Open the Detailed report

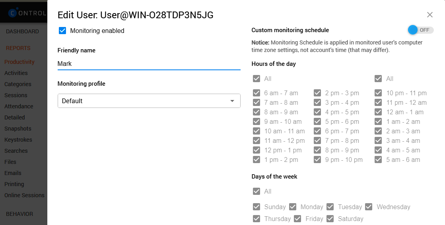click(x=14, y=117)
